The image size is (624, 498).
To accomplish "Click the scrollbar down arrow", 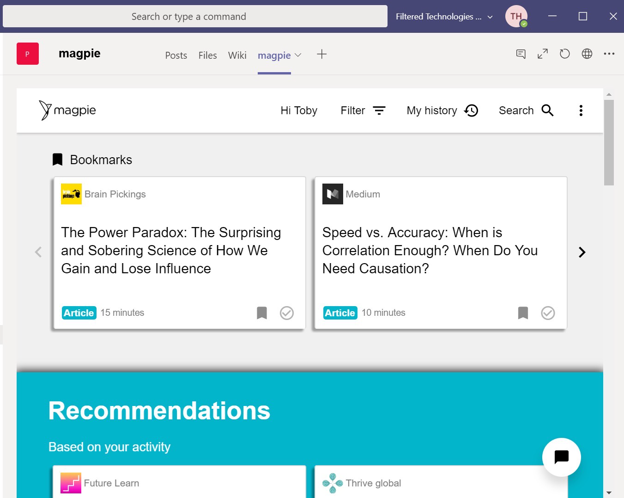I will click(x=609, y=493).
